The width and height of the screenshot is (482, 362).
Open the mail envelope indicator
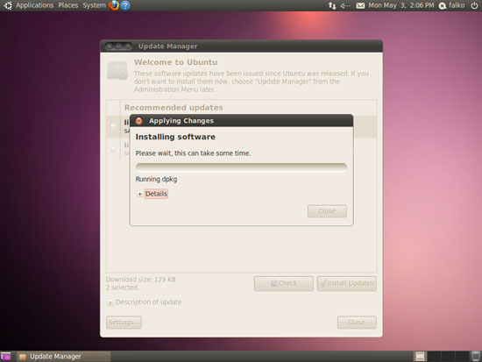(360, 5)
